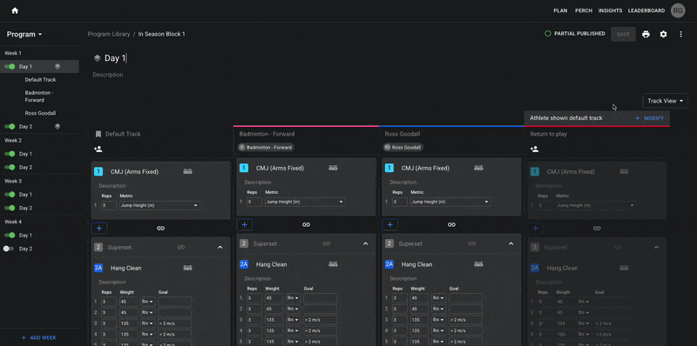Toggle Week 1 Day 1 publish switch
Screen dimensions: 697x346
tap(10, 67)
